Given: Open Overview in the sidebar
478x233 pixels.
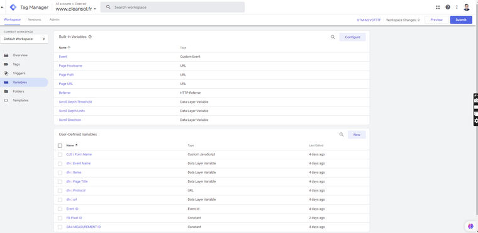Looking at the screenshot, I should (x=20, y=55).
